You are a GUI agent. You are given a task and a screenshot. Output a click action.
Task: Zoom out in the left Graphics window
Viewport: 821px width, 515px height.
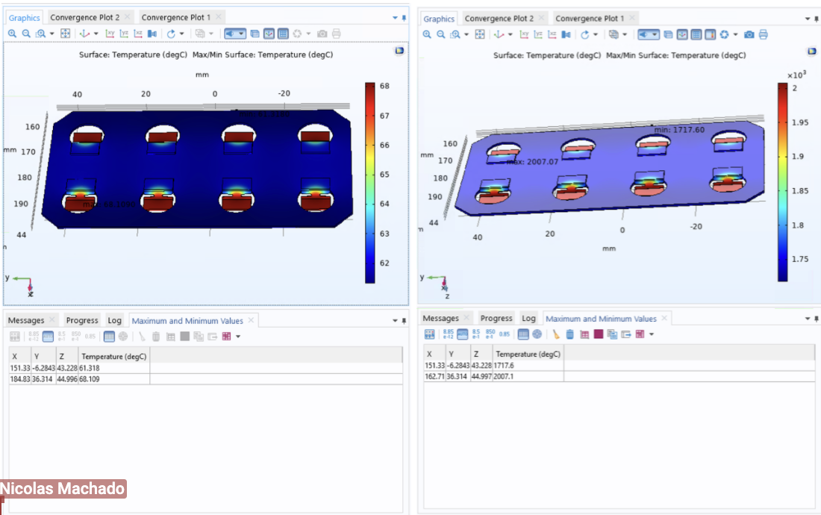(x=26, y=34)
